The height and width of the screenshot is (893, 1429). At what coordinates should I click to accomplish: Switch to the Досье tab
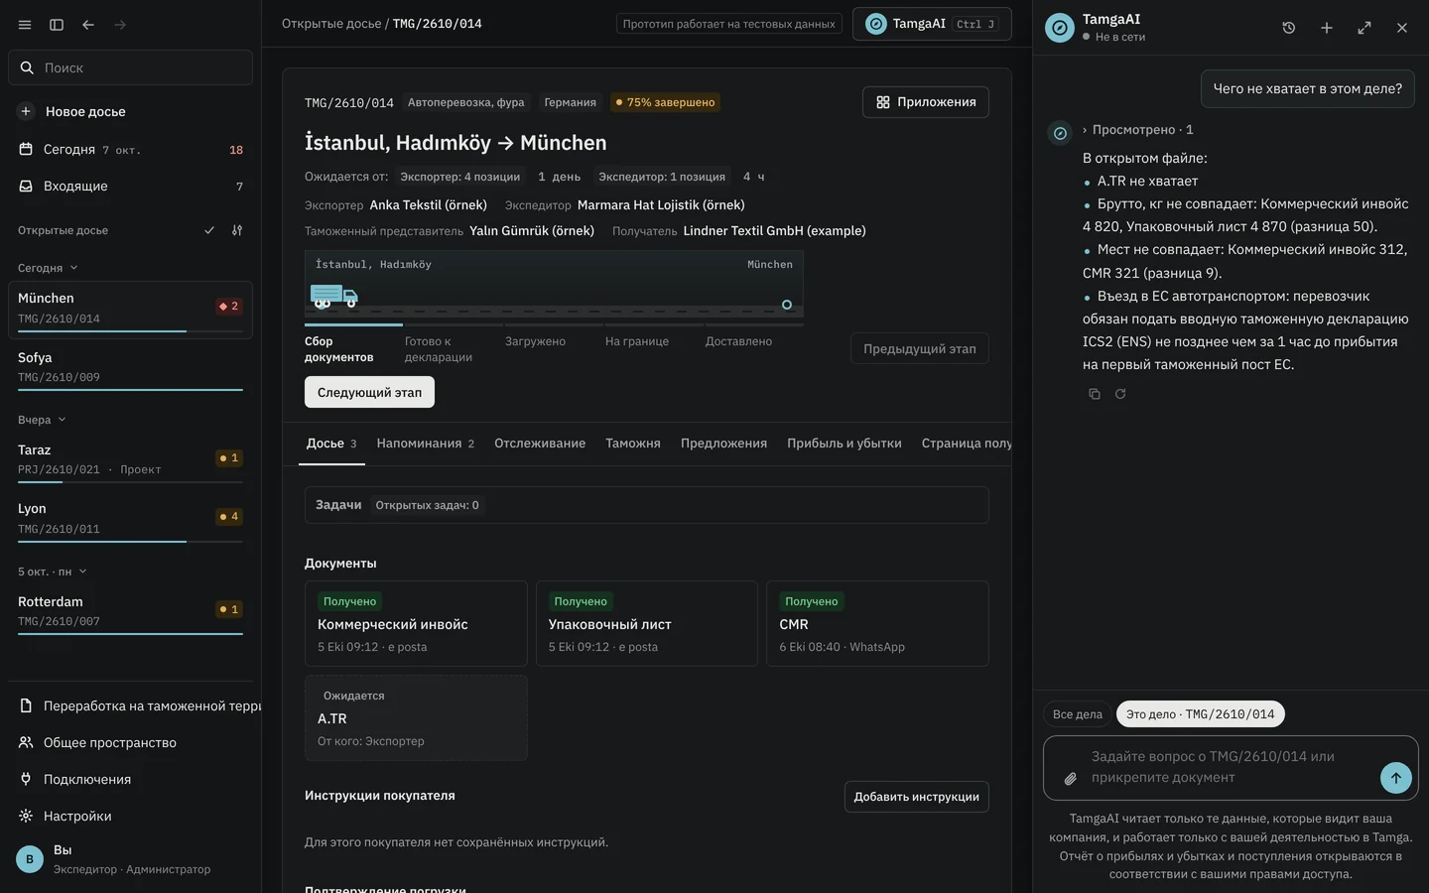(x=331, y=444)
